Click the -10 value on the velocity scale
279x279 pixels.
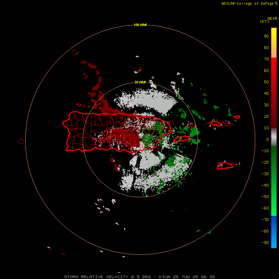[x=265, y=151]
